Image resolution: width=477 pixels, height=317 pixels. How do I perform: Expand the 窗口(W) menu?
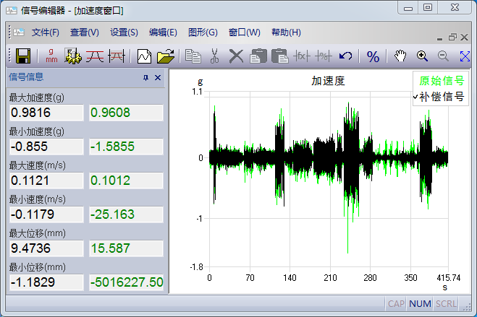(244, 32)
